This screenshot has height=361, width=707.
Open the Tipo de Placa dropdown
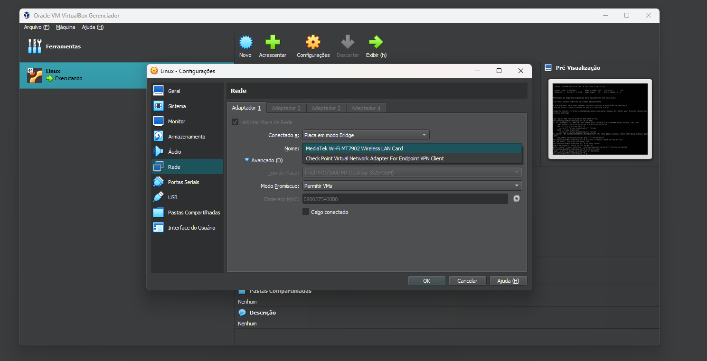coord(412,173)
